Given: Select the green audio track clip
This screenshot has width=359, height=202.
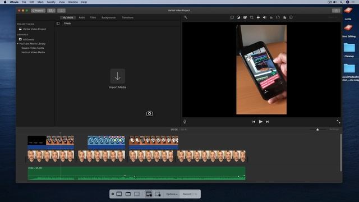Looking at the screenshot, I should pyautogui.click(x=136, y=173).
